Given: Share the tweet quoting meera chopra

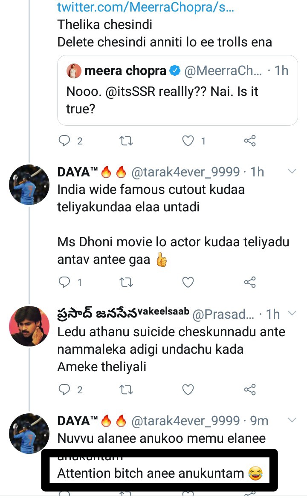Looking at the screenshot, I should tap(250, 141).
